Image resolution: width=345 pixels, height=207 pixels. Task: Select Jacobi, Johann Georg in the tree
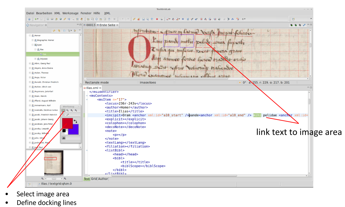point(44,119)
